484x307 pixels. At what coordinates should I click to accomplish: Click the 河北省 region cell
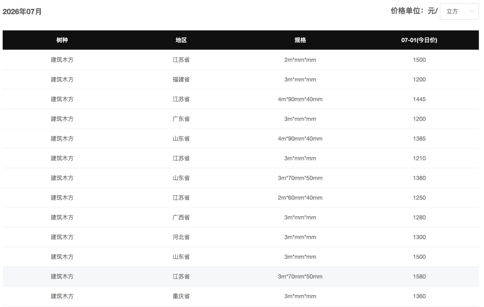tap(181, 237)
